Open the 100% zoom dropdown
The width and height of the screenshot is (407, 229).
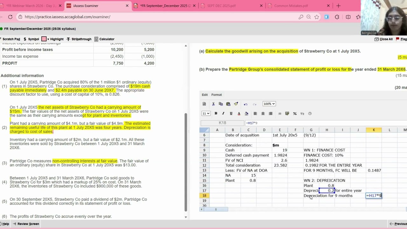point(269,104)
